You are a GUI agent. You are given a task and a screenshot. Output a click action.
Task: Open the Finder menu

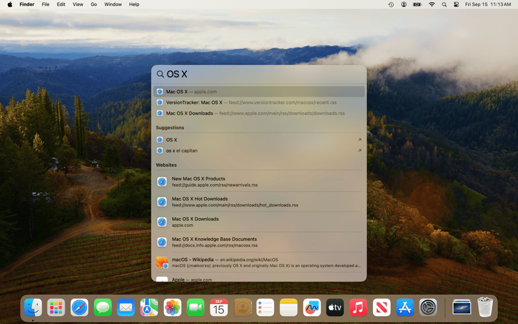point(27,4)
